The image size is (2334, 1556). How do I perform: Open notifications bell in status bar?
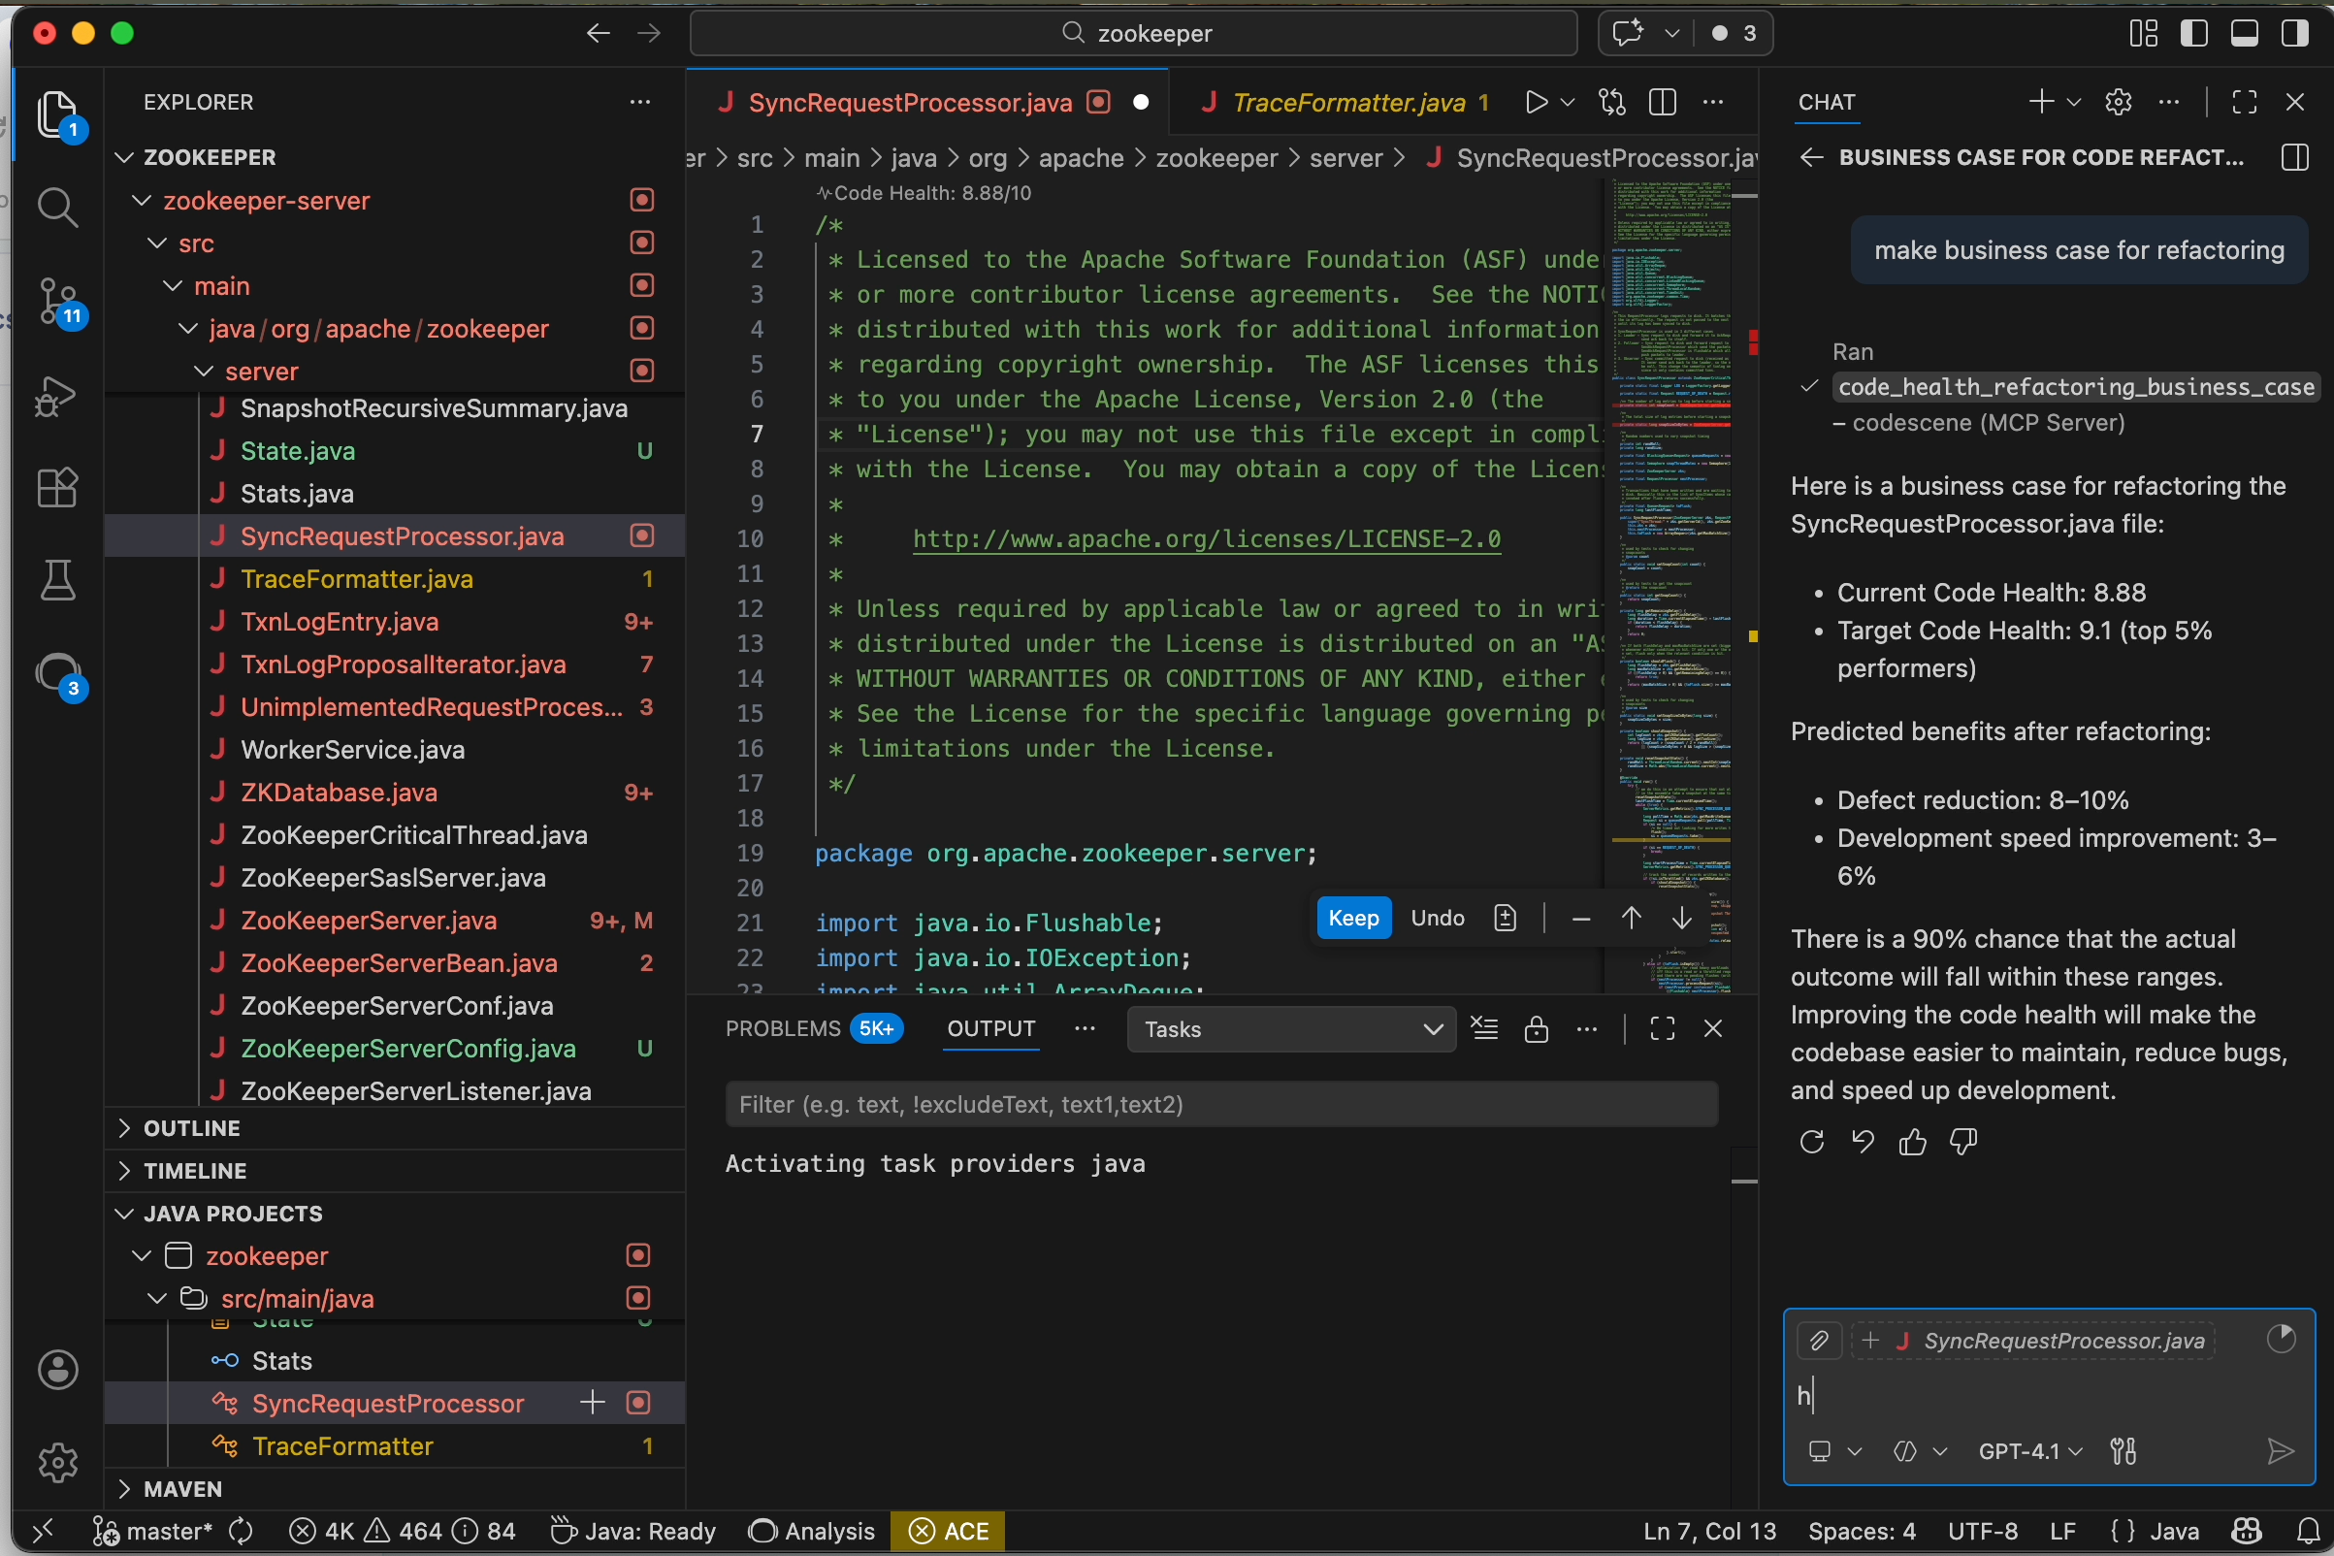tap(2308, 1531)
